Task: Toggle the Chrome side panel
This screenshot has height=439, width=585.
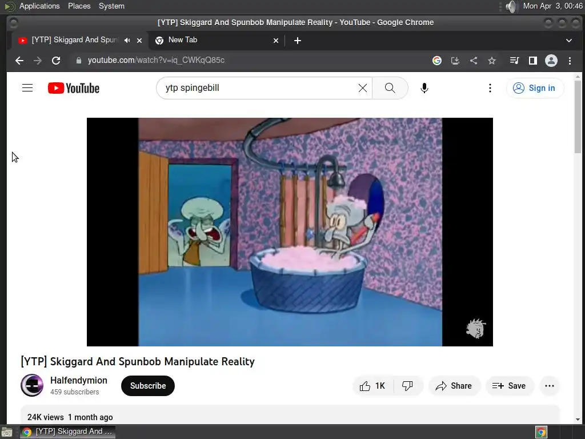Action: 533,61
